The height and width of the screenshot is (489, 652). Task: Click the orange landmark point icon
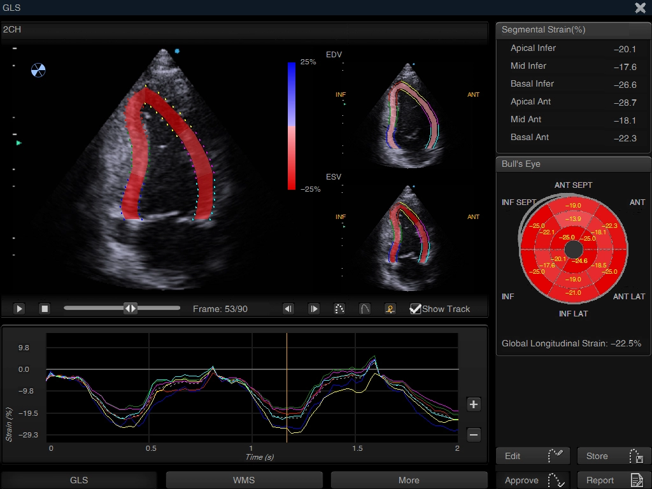click(x=390, y=309)
